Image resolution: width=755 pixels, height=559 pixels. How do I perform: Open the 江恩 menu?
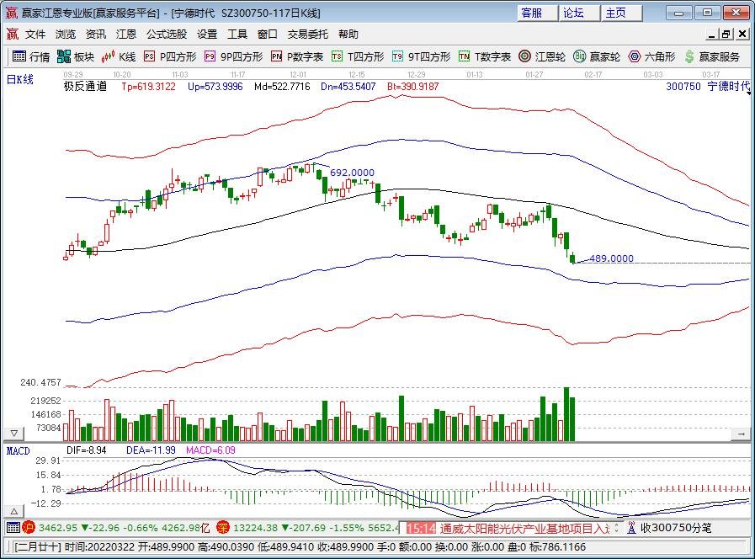(x=126, y=35)
